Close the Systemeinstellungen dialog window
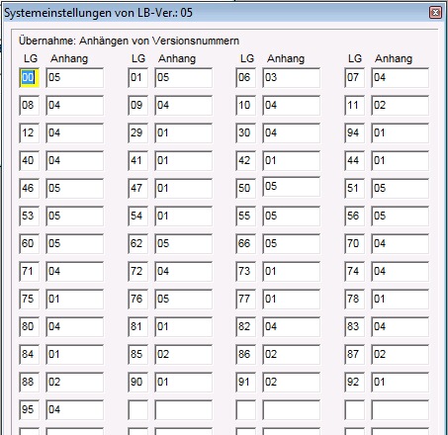Viewport: 448px width, 435px height. tap(435, 13)
